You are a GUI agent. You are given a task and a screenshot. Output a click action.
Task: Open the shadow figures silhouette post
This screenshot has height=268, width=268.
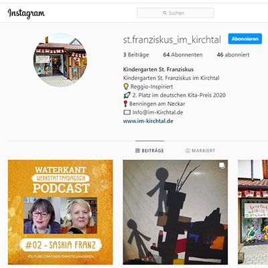click(x=176, y=212)
